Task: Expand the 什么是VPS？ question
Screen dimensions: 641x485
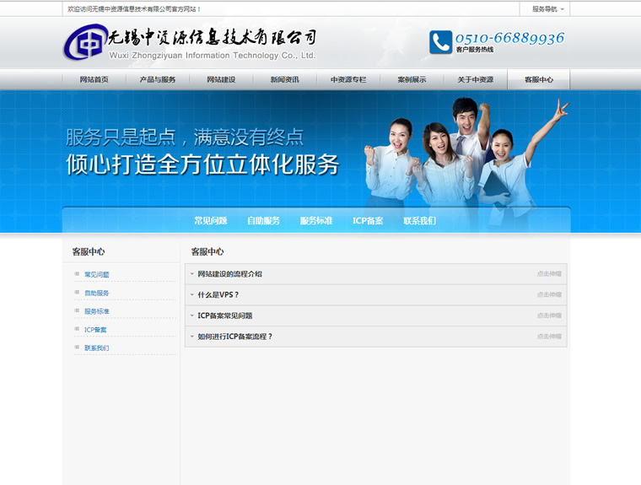Action: point(218,295)
